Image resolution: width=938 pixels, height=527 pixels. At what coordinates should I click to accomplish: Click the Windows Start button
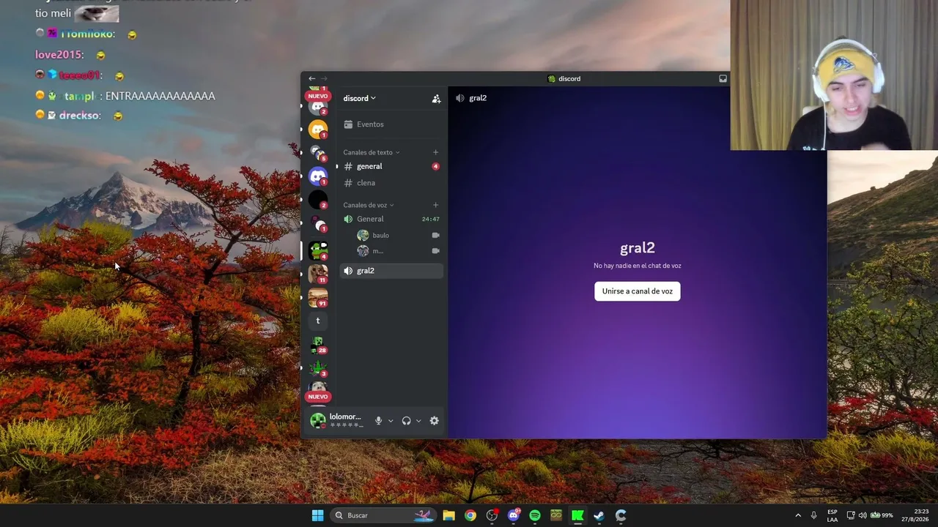click(317, 515)
